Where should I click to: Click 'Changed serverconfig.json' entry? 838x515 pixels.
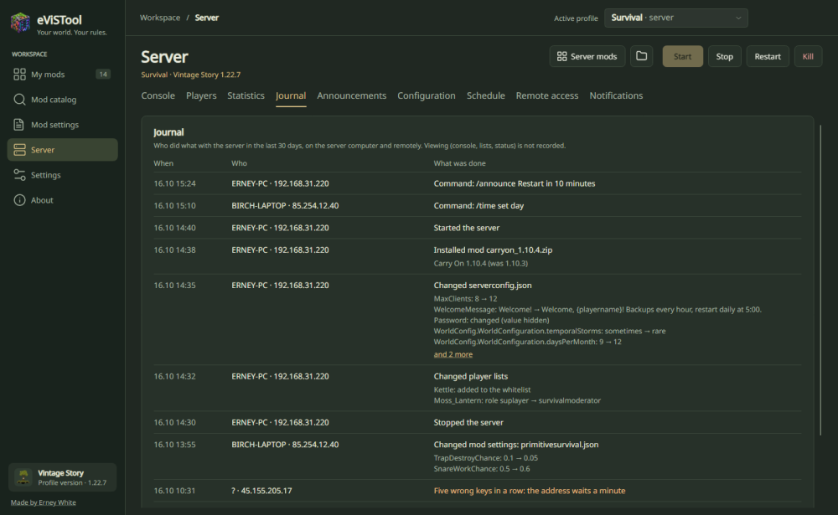click(x=483, y=286)
